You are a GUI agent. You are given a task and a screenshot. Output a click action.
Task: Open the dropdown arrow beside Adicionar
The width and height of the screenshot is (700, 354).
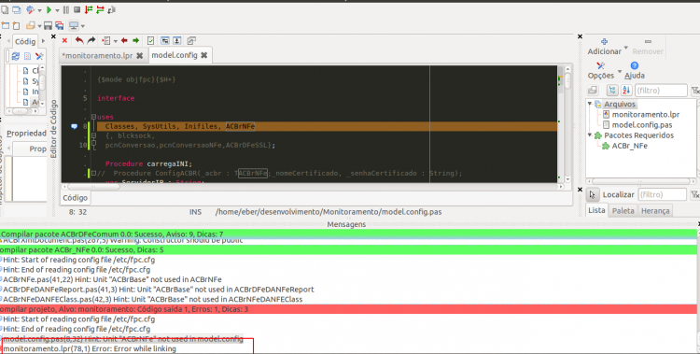(x=625, y=48)
